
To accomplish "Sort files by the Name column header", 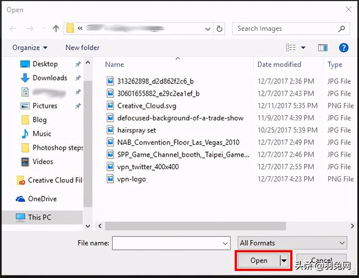I will click(114, 64).
